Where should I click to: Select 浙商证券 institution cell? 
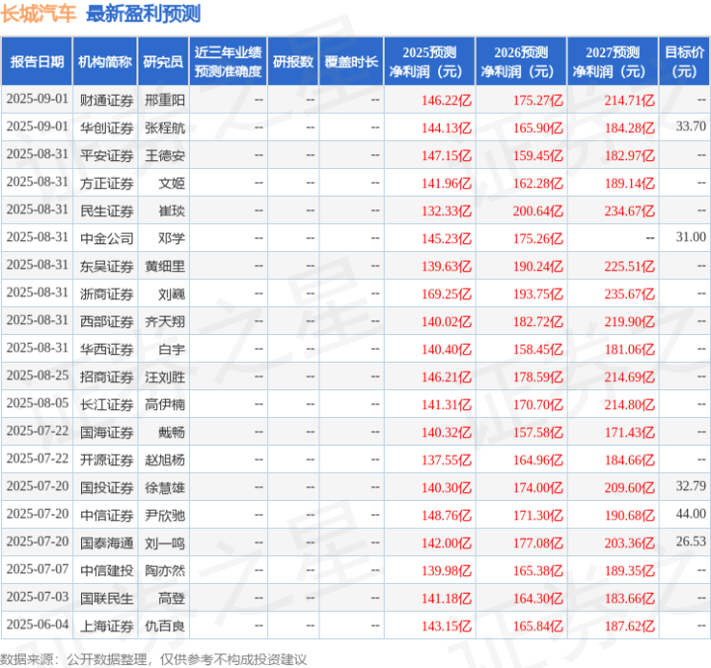pos(107,294)
